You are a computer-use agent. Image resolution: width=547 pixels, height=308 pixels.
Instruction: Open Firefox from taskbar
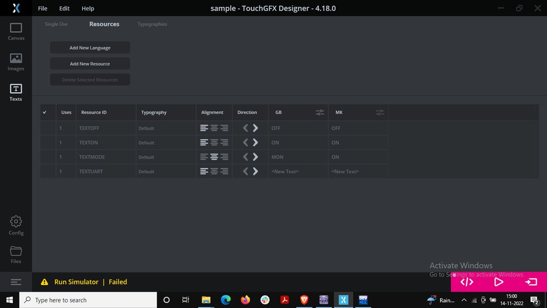(245, 300)
